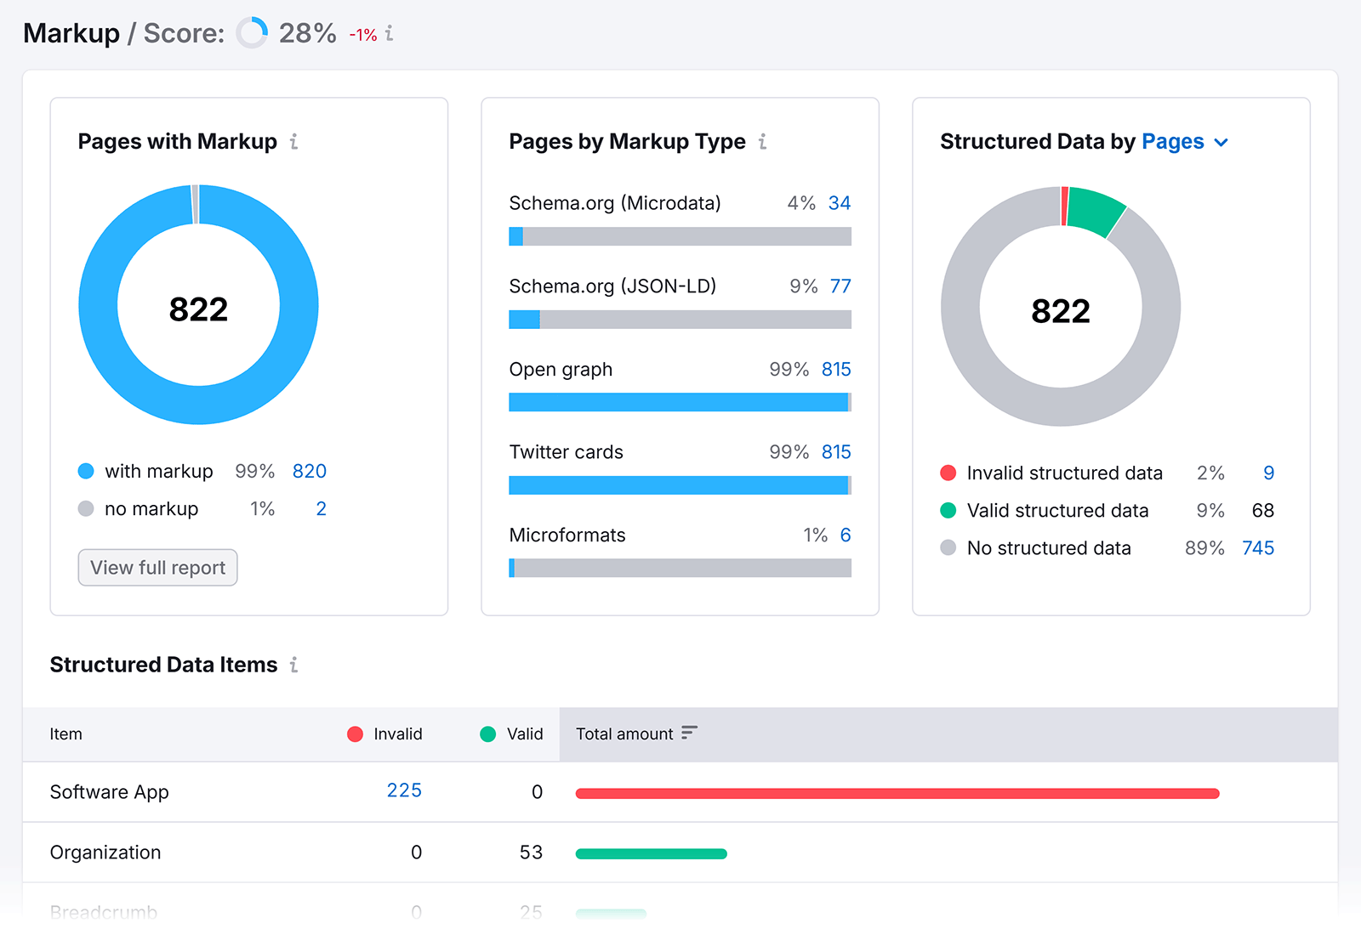1361x929 pixels.
Task: Open the 820 pages with markup link
Action: point(310,471)
